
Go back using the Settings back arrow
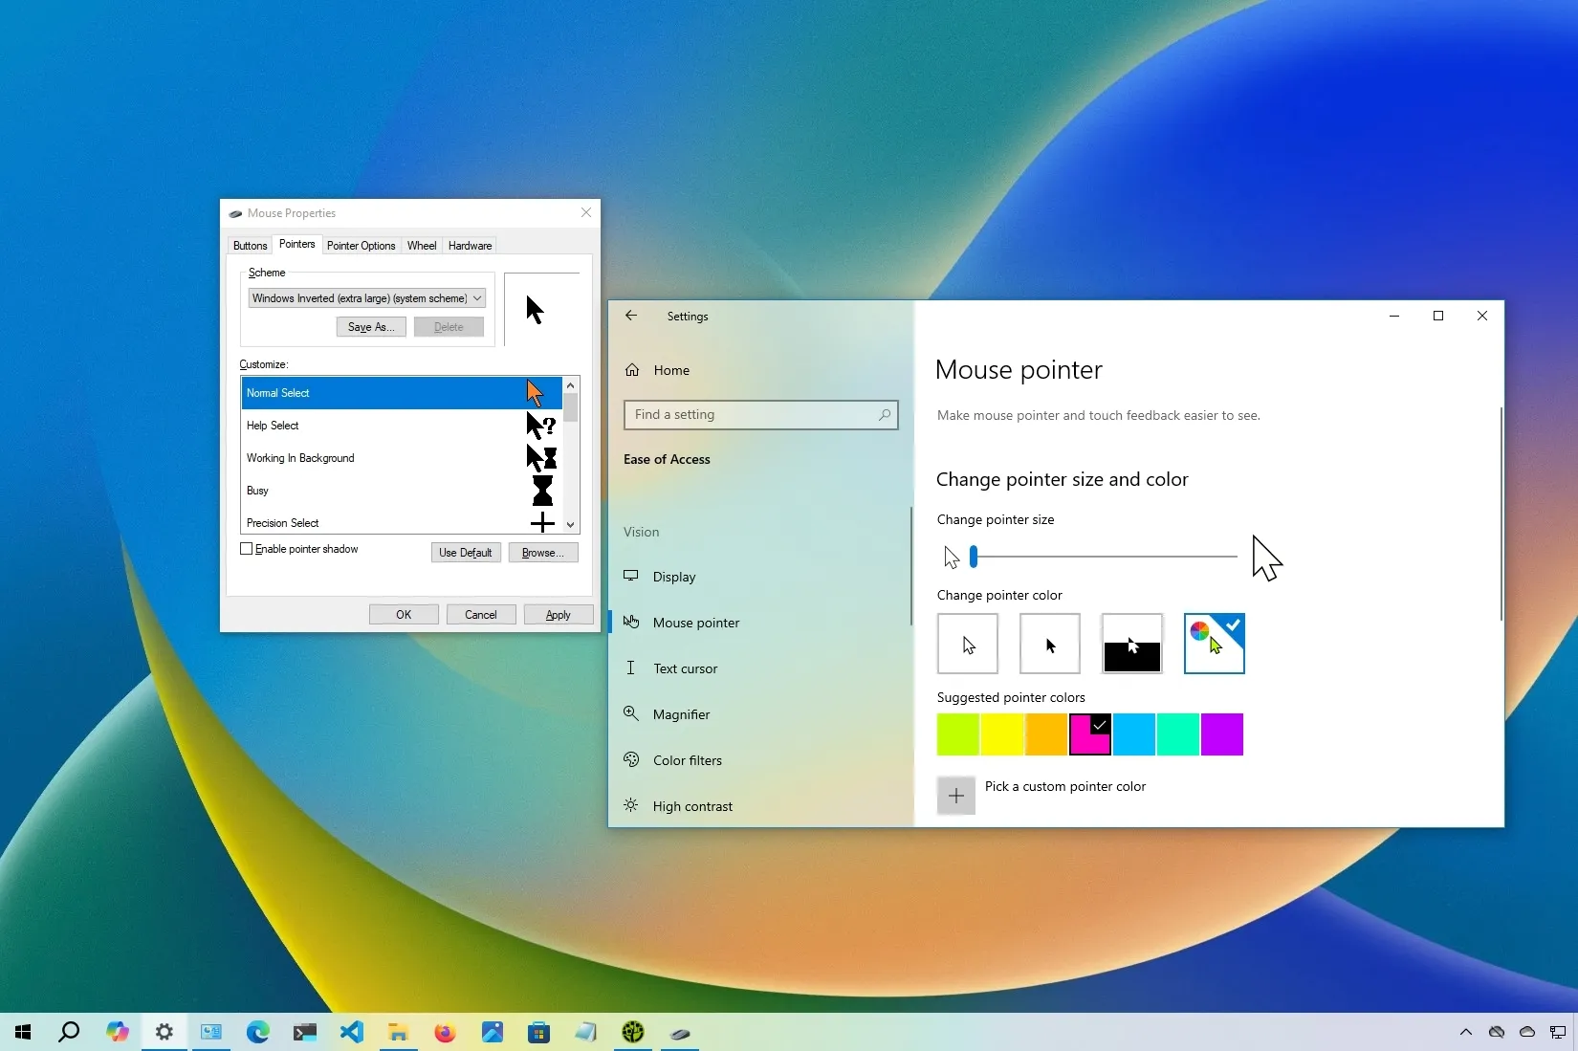pos(631,316)
